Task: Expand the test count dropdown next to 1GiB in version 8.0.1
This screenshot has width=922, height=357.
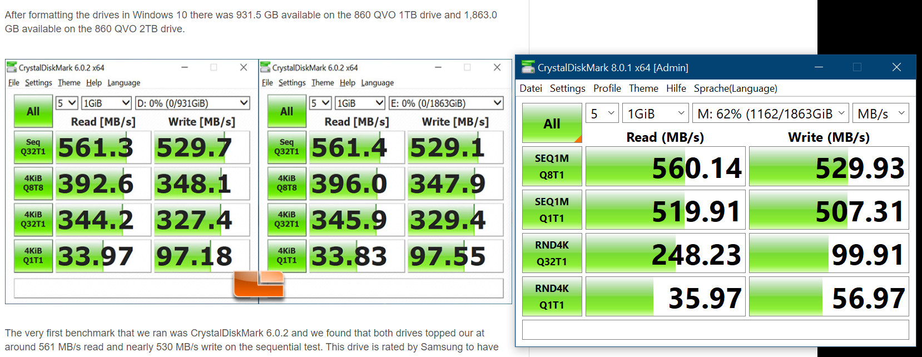Action: pos(602,113)
